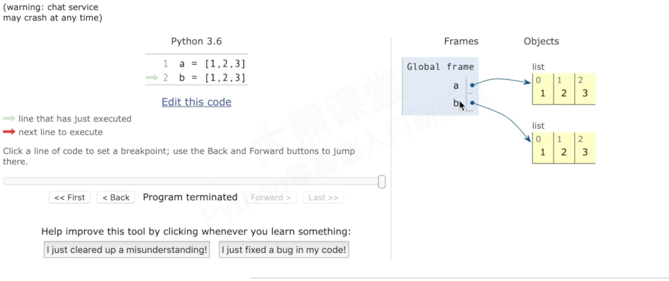
Task: Open the Edit this code link
Action: (196, 102)
